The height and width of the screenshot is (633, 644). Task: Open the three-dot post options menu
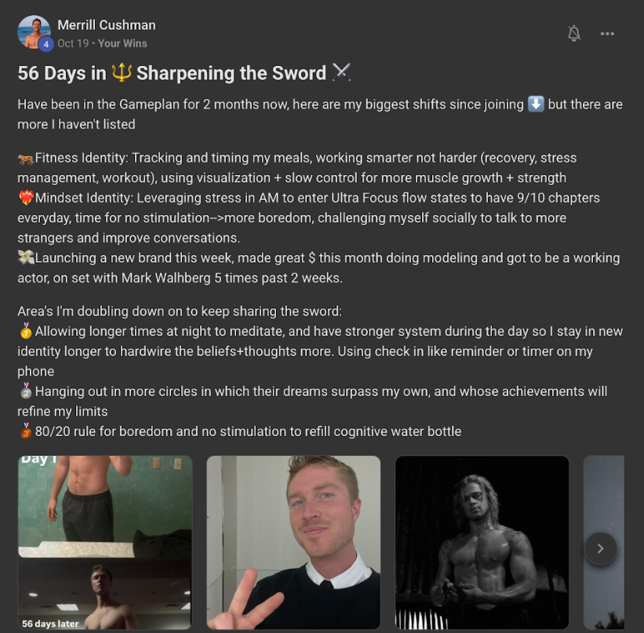tap(607, 34)
